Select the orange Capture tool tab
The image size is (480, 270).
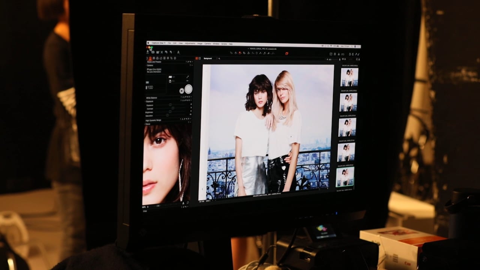point(150,58)
